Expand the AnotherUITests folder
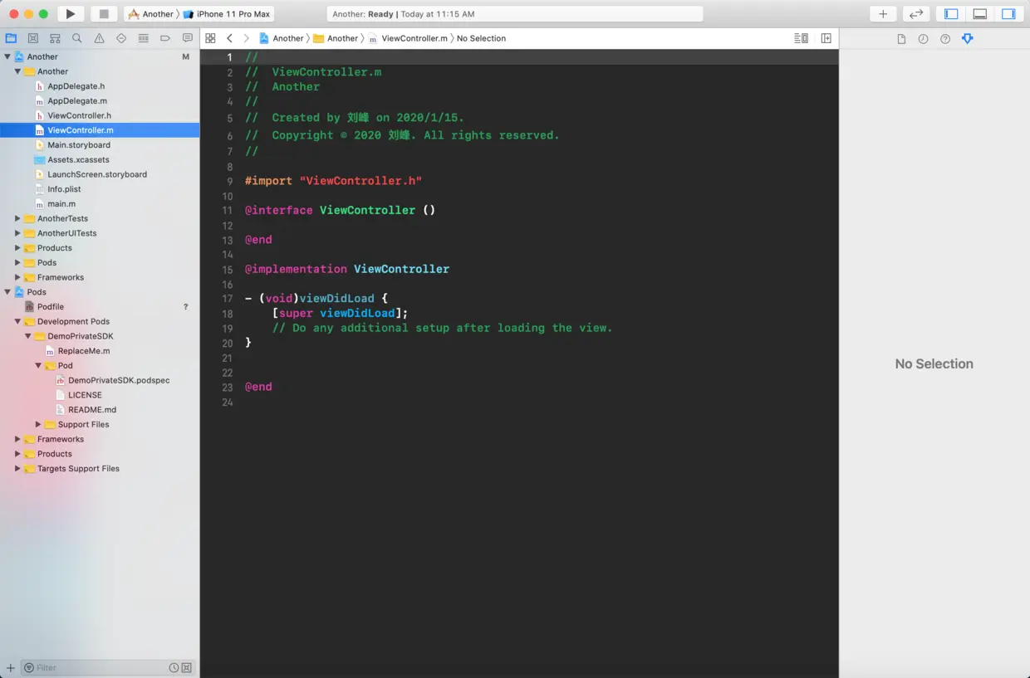Screen dimensions: 1030x678 coord(17,233)
